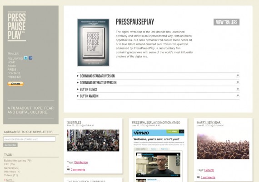The height and width of the screenshot is (182, 259).
Task: Open the Distribution tag link
Action: tap(81, 162)
